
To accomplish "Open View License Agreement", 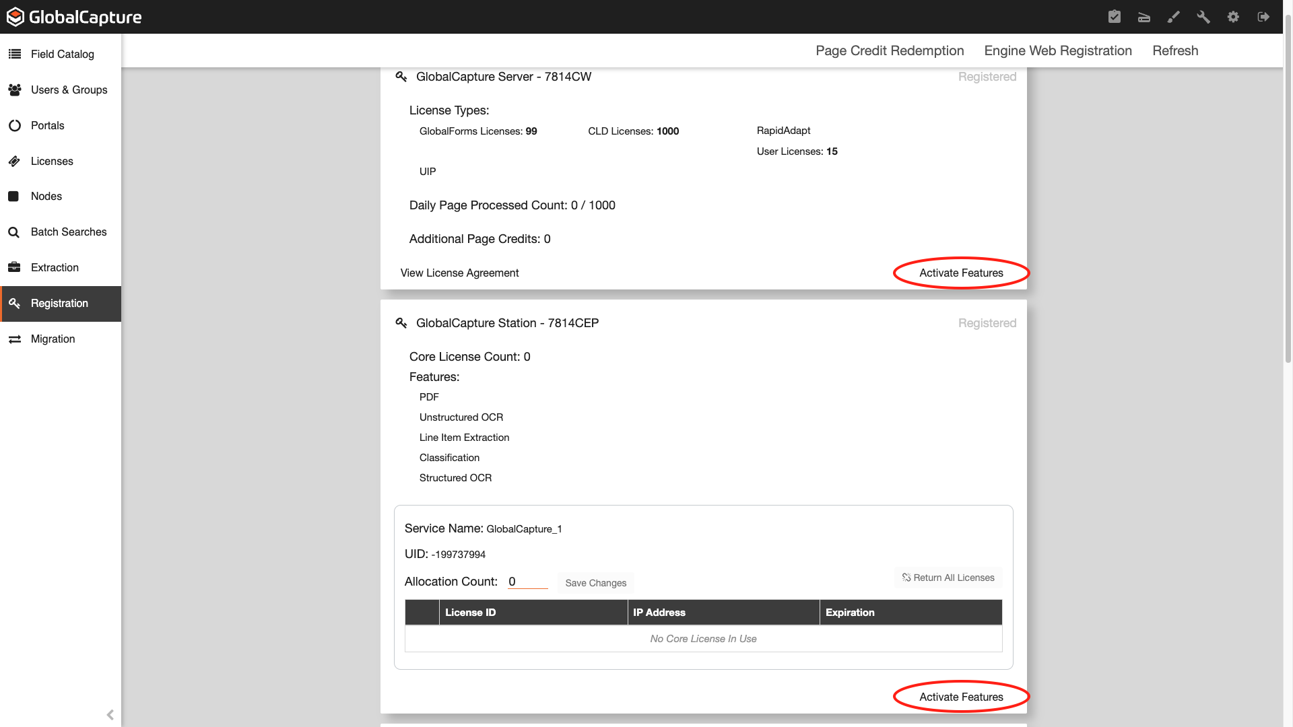I will [460, 273].
